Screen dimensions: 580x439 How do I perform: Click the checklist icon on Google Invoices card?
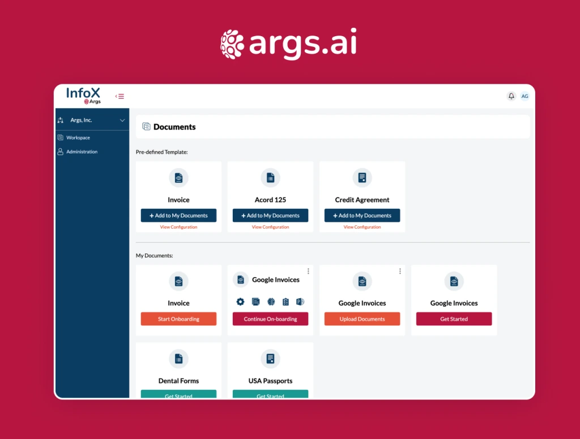(285, 302)
